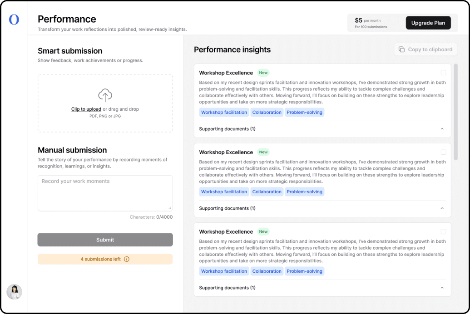
Task: Click Workshop facilitation tag in first card
Action: pyautogui.click(x=224, y=113)
